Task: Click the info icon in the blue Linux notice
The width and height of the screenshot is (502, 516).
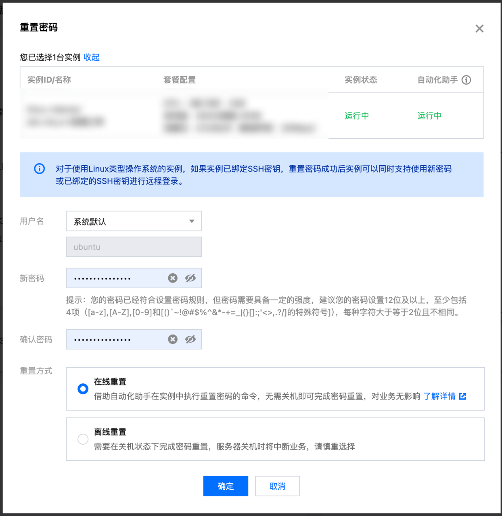Action: pos(40,169)
